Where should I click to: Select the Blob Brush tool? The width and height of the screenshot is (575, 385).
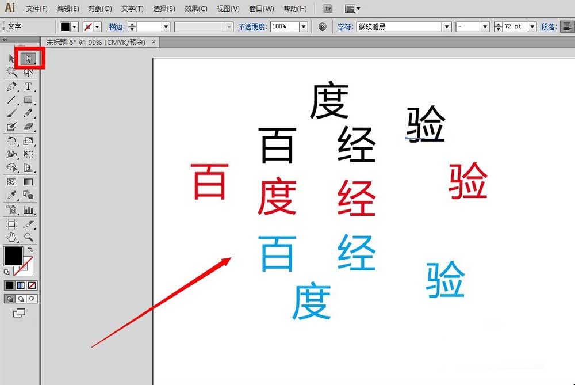(x=11, y=127)
